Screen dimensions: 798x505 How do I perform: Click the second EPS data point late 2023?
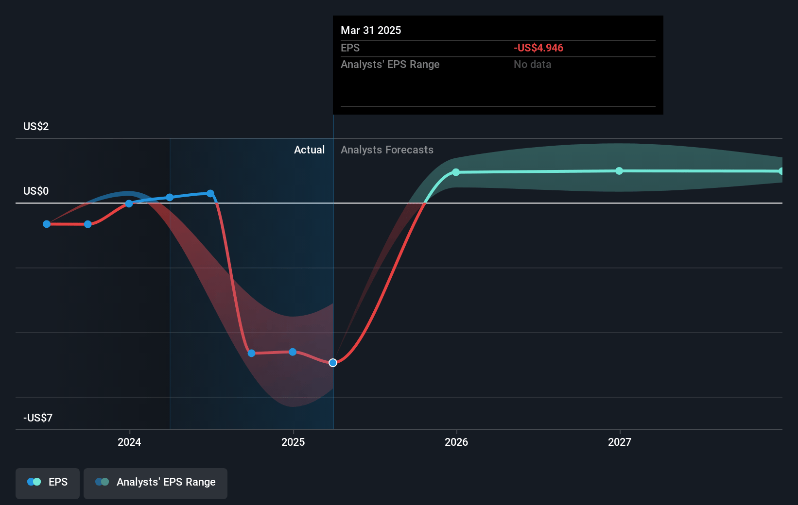88,224
